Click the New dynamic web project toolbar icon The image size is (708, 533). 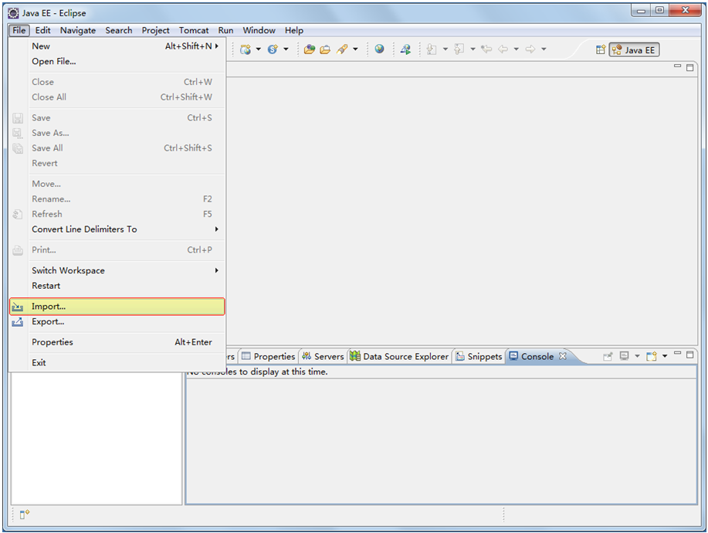click(x=246, y=49)
